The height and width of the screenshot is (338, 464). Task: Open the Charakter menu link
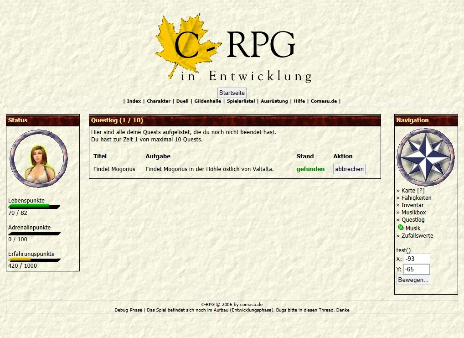pyautogui.click(x=159, y=101)
